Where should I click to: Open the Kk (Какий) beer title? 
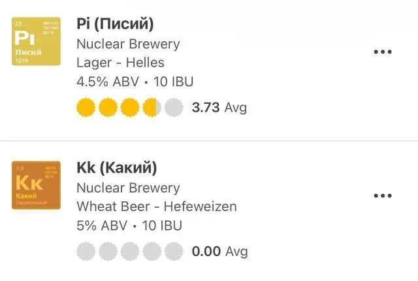click(117, 168)
